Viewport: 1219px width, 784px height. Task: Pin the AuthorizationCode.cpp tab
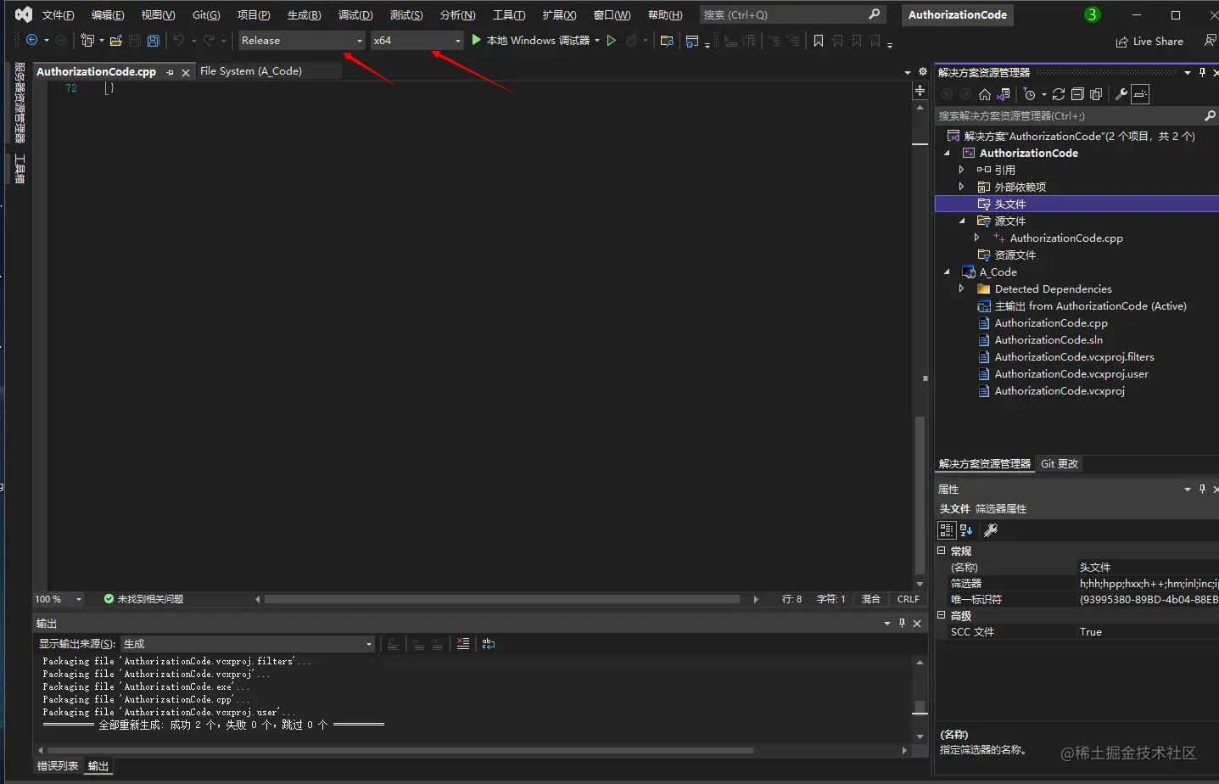171,72
